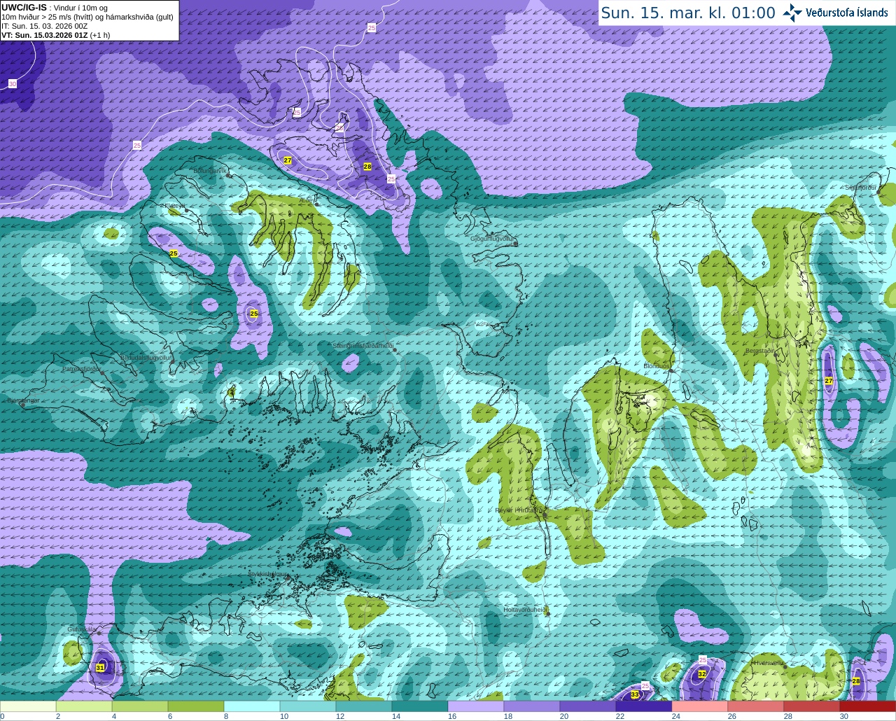Screen dimensions: 896x721
Task: Click the 'IT: Sun. 15. 03. 2026 00Z' line
Action: [x=45, y=26]
